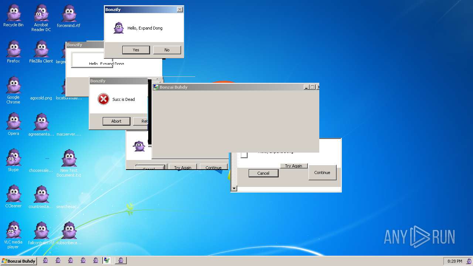Click the Bonzi icon beside Hello, Expand Dong
This screenshot has width=473, height=266.
[119, 28]
